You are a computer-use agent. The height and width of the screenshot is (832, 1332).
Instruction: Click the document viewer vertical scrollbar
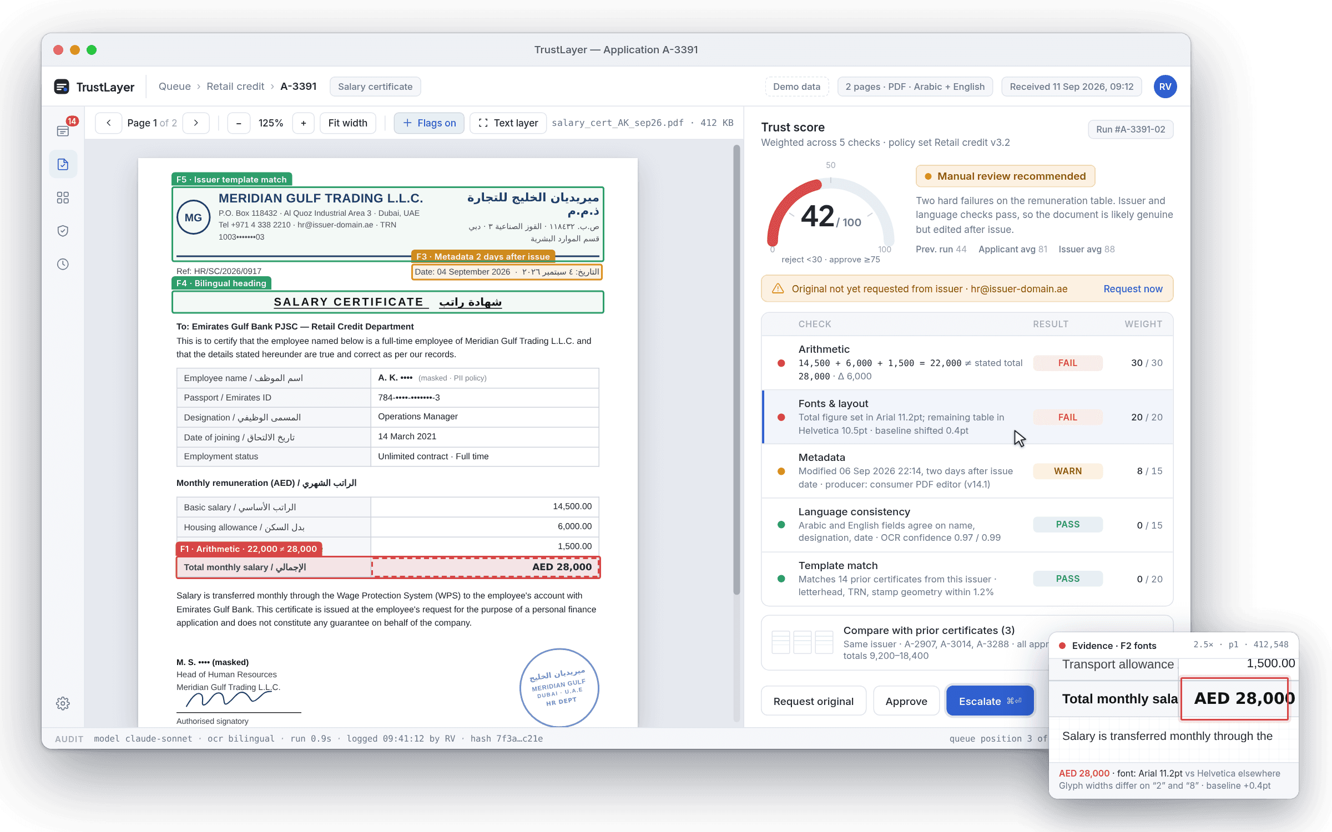(736, 370)
